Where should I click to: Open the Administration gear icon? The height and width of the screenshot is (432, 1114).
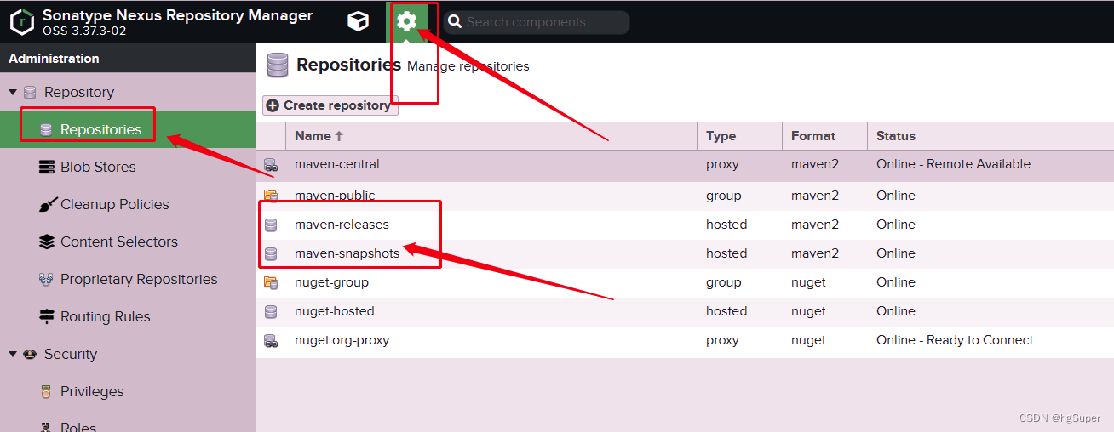point(407,22)
